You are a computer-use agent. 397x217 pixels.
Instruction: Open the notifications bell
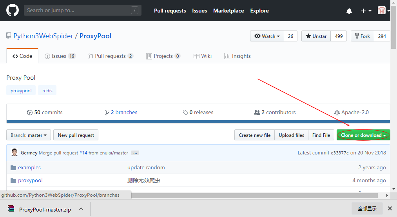pyautogui.click(x=349, y=11)
